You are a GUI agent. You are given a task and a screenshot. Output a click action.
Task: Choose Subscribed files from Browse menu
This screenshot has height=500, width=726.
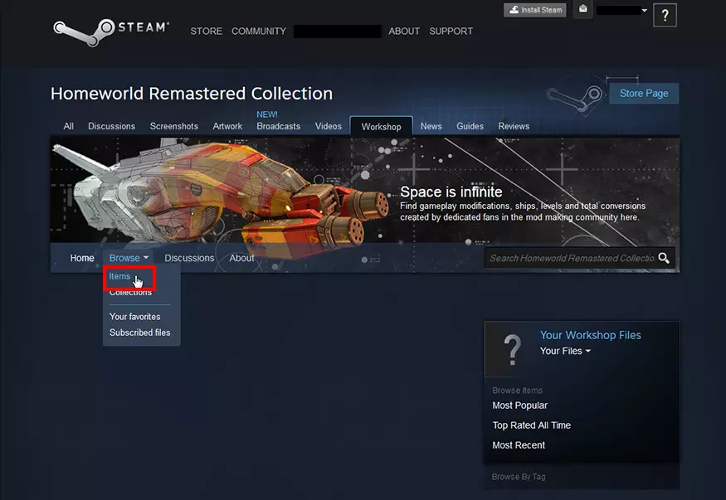140,333
